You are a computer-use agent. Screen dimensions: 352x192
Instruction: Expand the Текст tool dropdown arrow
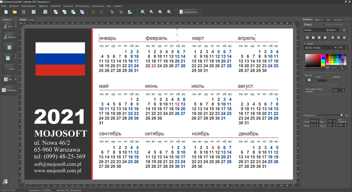click(x=16, y=26)
